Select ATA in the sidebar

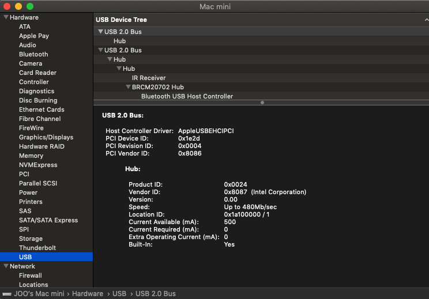[25, 27]
